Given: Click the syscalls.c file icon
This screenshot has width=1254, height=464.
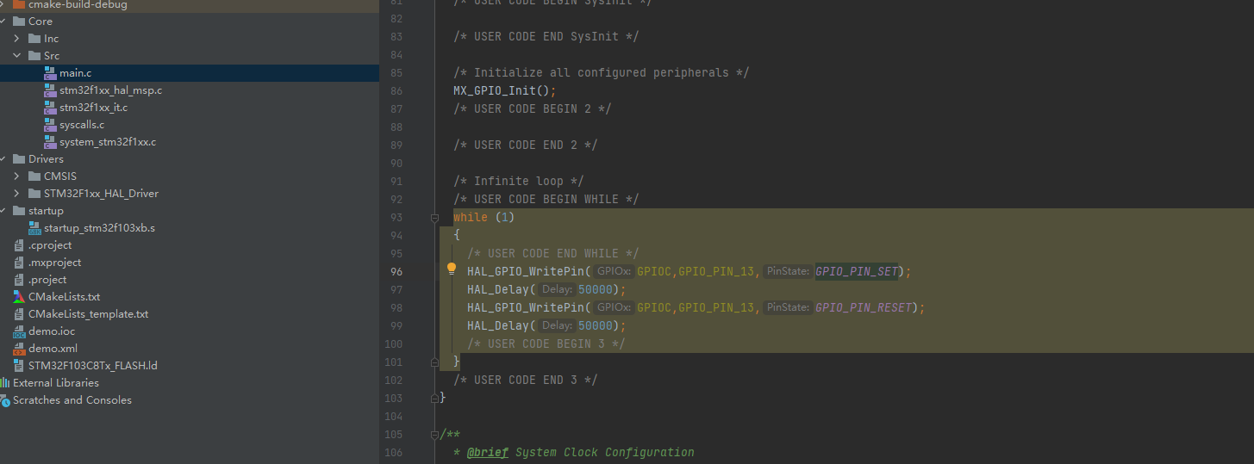Looking at the screenshot, I should tap(50, 125).
